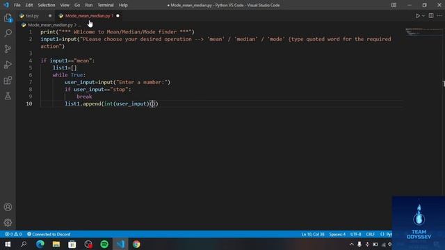Place cursor on the 'break' statement
The image size is (445, 250).
click(84, 97)
